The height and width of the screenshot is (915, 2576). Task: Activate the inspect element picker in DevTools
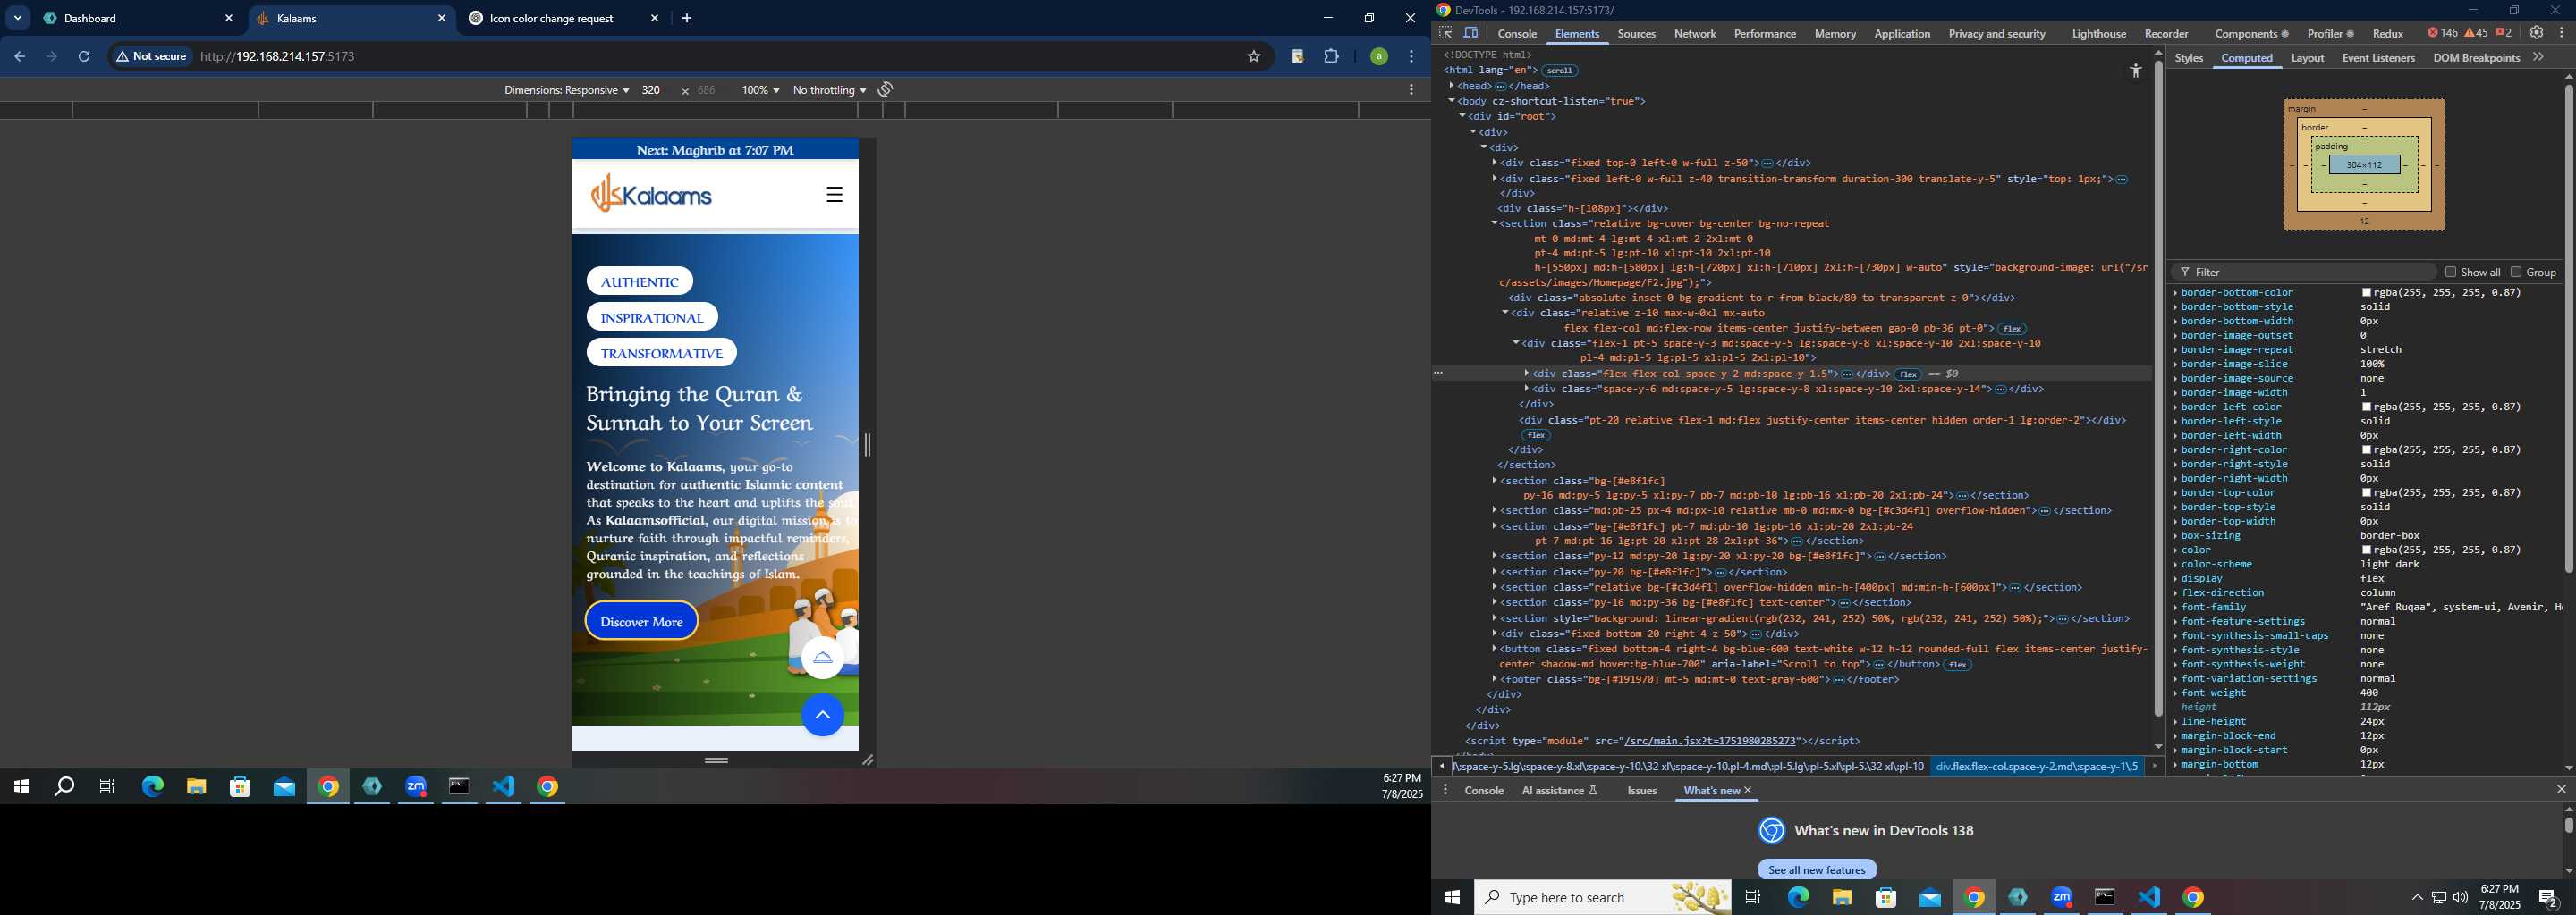(1445, 33)
